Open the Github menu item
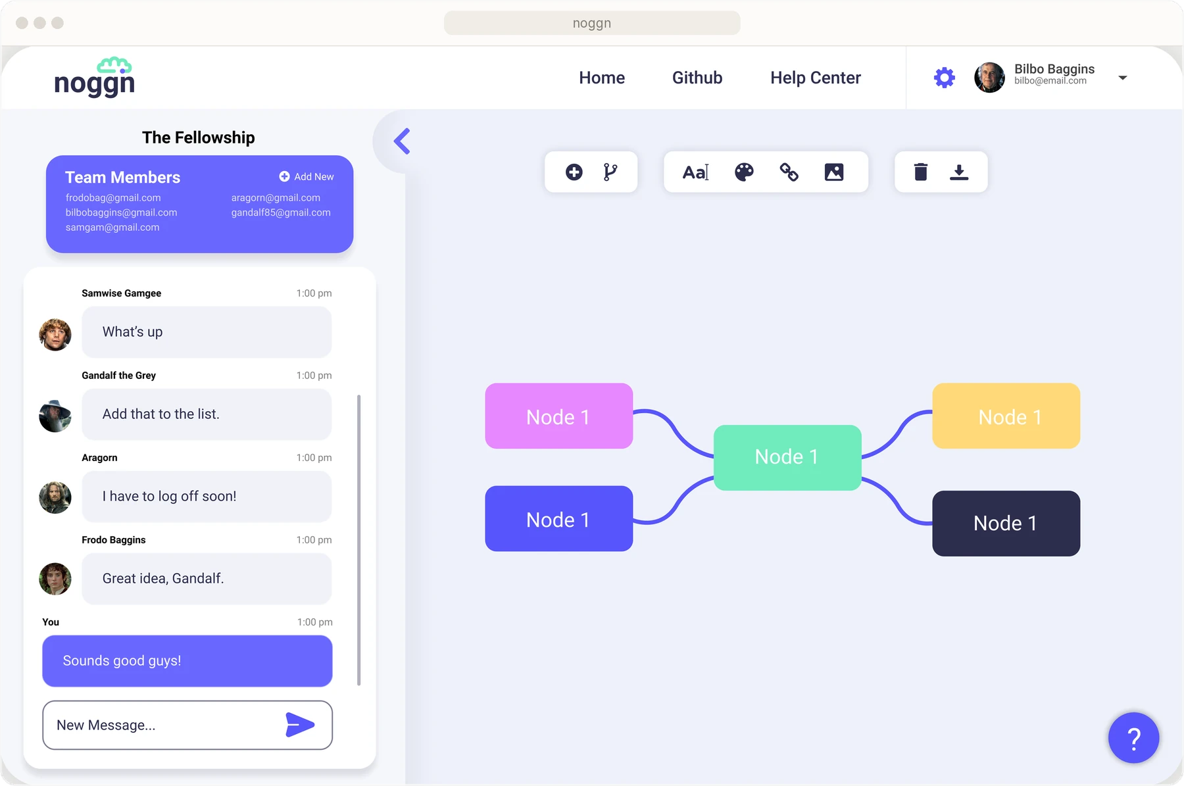 697,78
